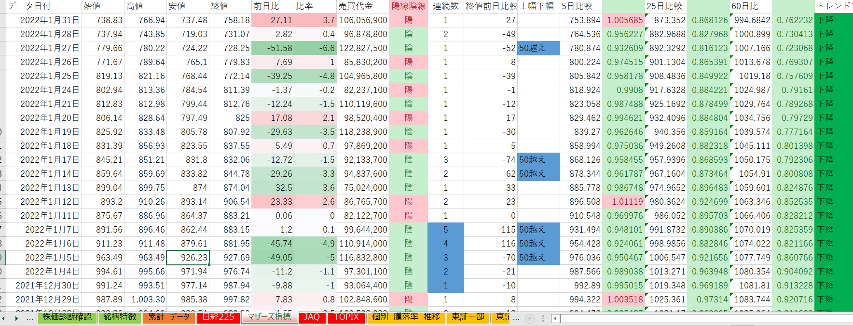Switch to the 日経225 sheet tab

(x=218, y=317)
